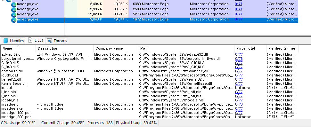311x127 pixels.
Task: Select the DLLs tab
Action: point(36,40)
